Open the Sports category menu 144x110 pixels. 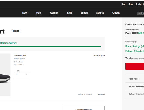100,13
